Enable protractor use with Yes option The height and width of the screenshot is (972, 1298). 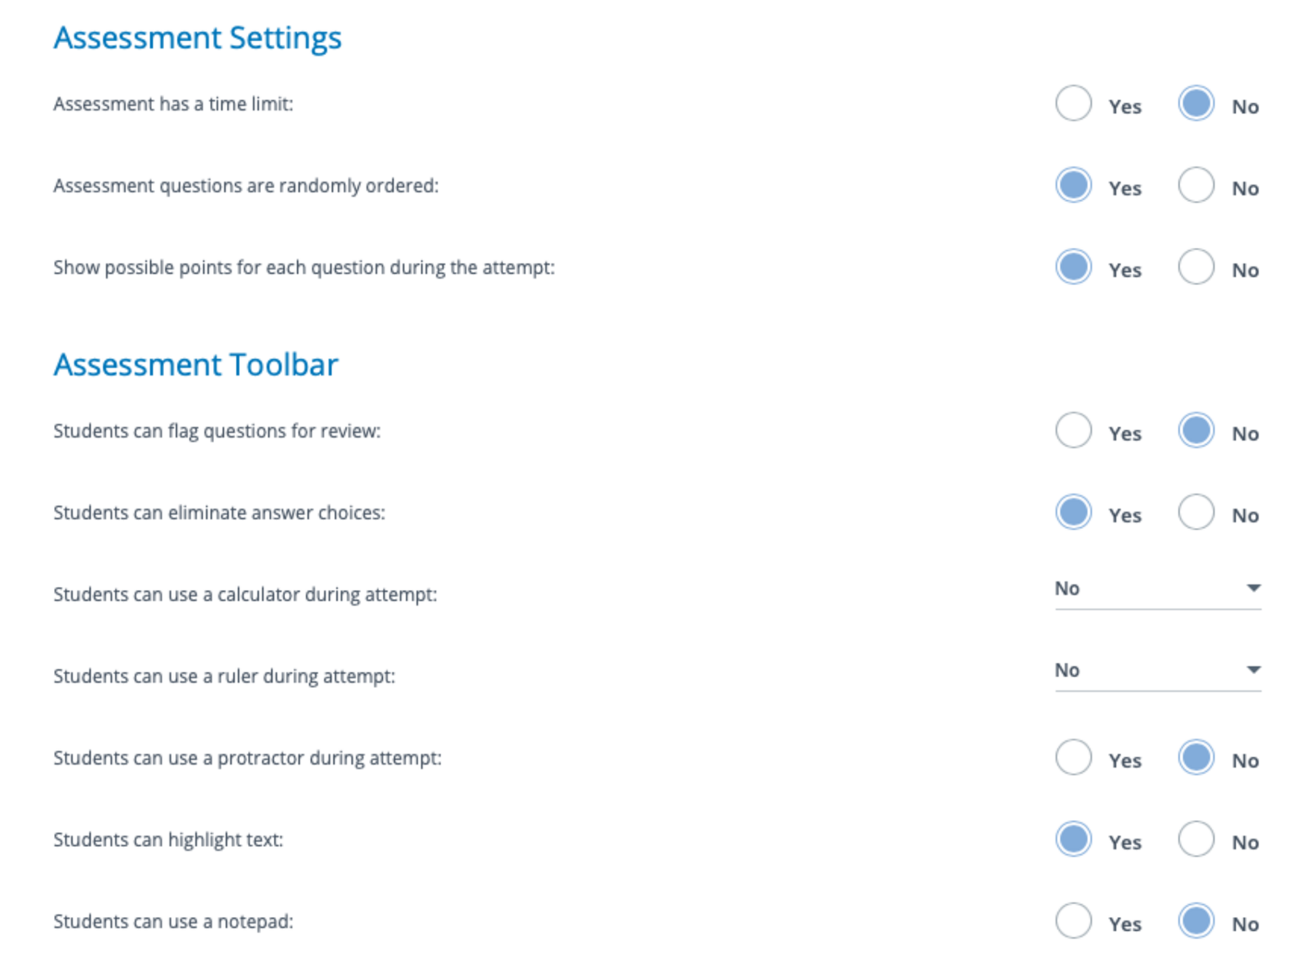pos(1072,757)
